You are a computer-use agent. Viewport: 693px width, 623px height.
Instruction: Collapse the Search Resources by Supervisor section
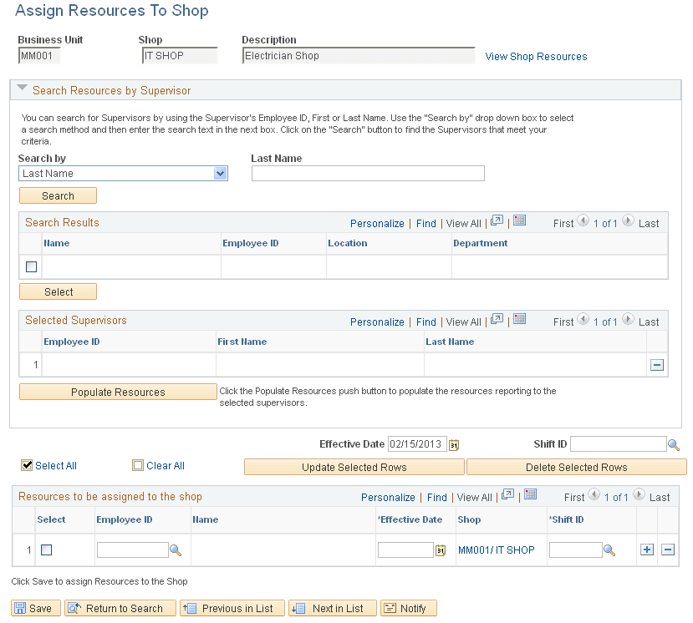[22, 89]
